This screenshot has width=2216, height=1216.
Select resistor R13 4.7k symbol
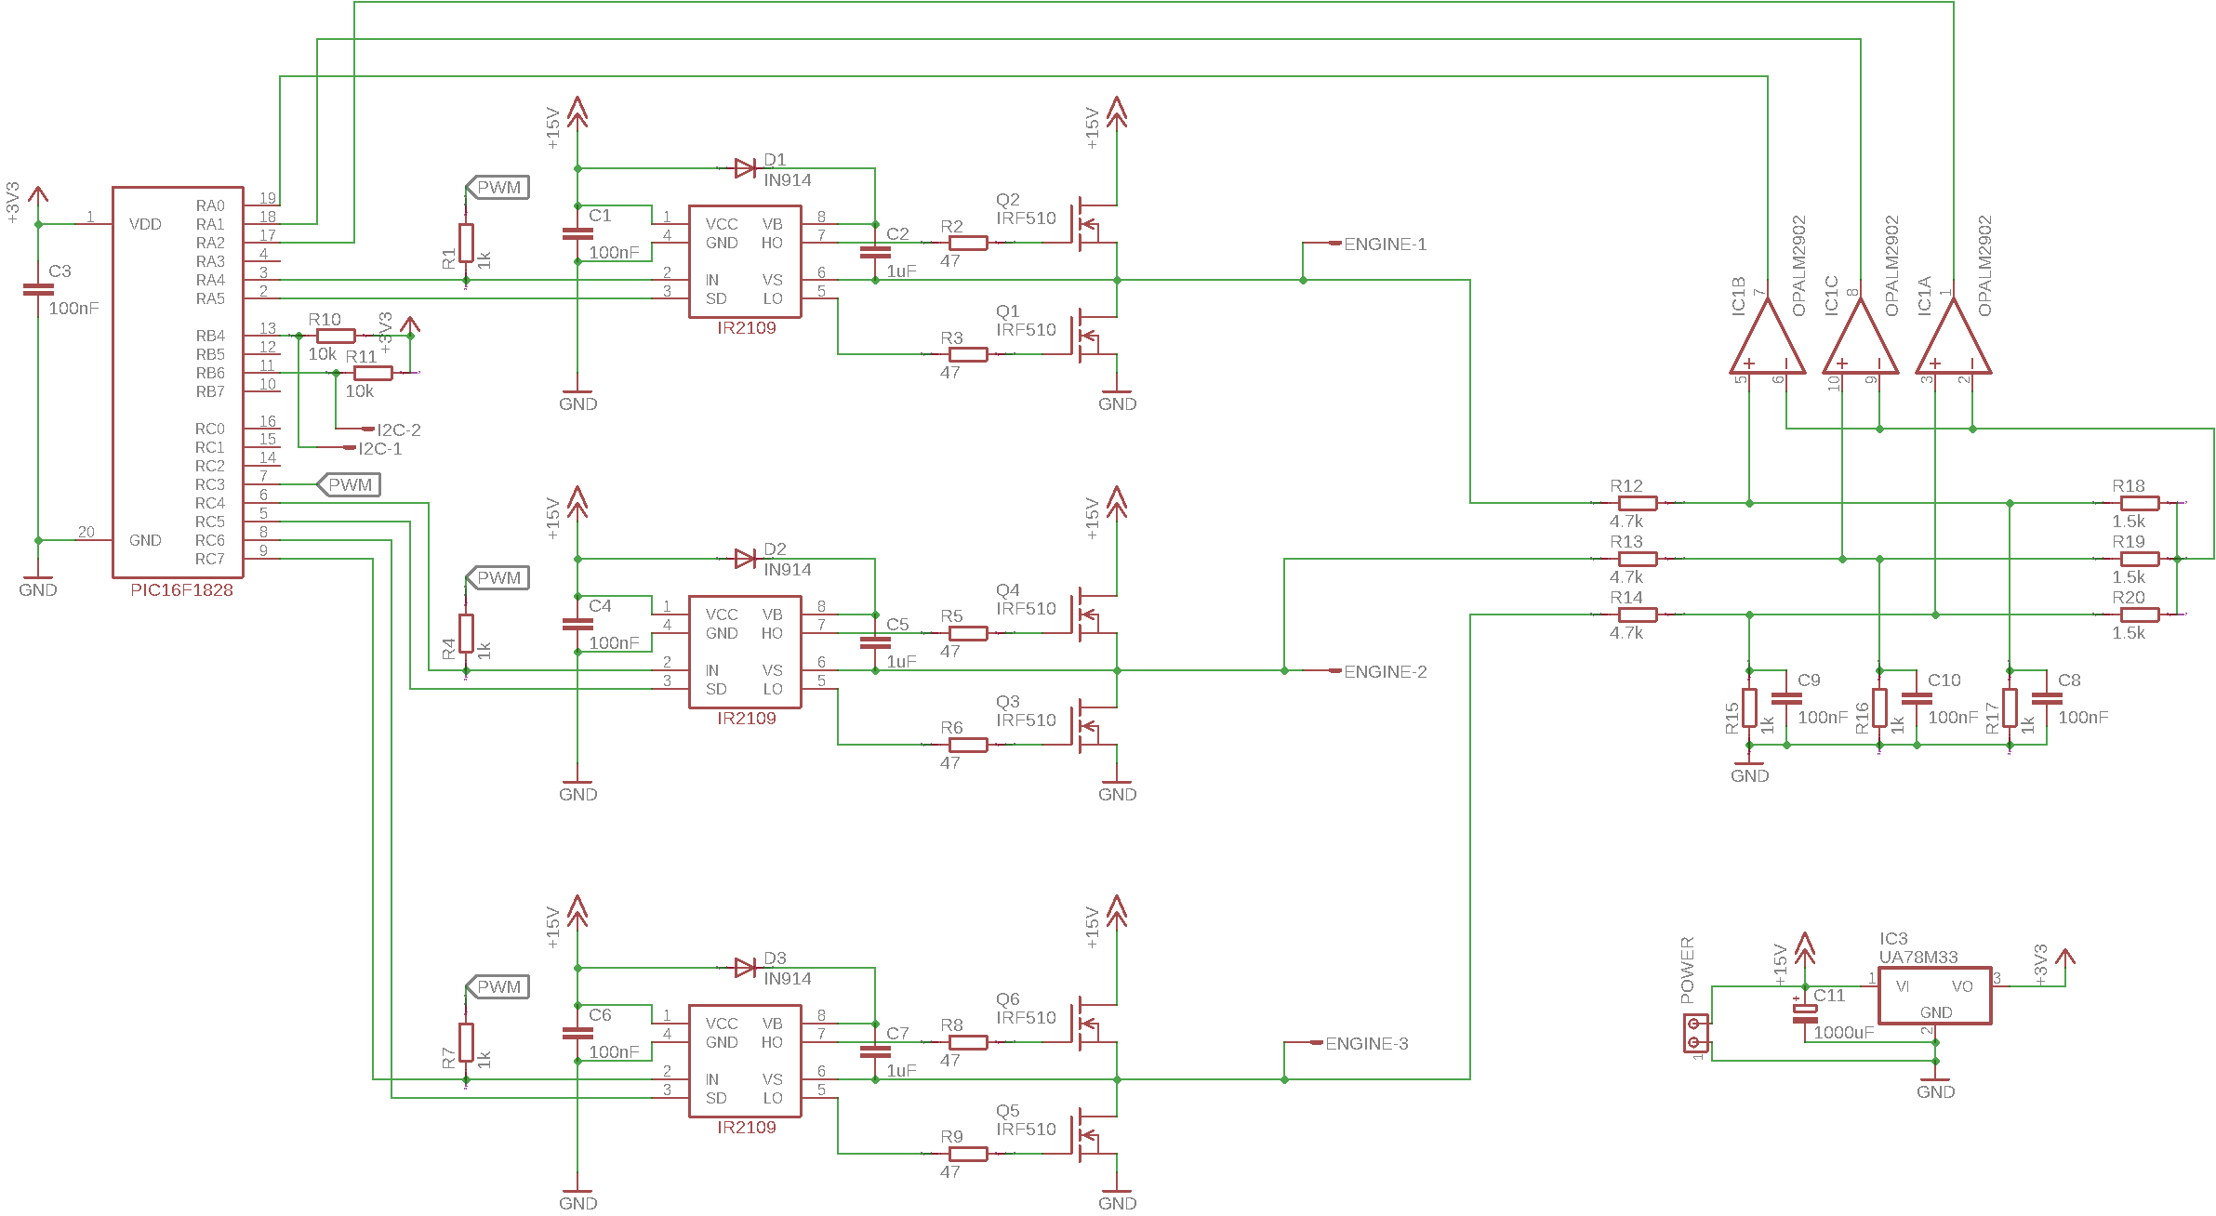(1638, 559)
